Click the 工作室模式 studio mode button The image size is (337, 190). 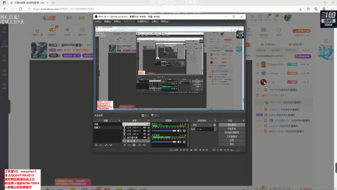click(232, 136)
